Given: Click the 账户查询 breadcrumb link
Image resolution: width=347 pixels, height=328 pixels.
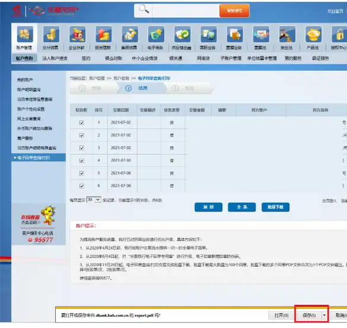Looking at the screenshot, I should click(x=121, y=78).
